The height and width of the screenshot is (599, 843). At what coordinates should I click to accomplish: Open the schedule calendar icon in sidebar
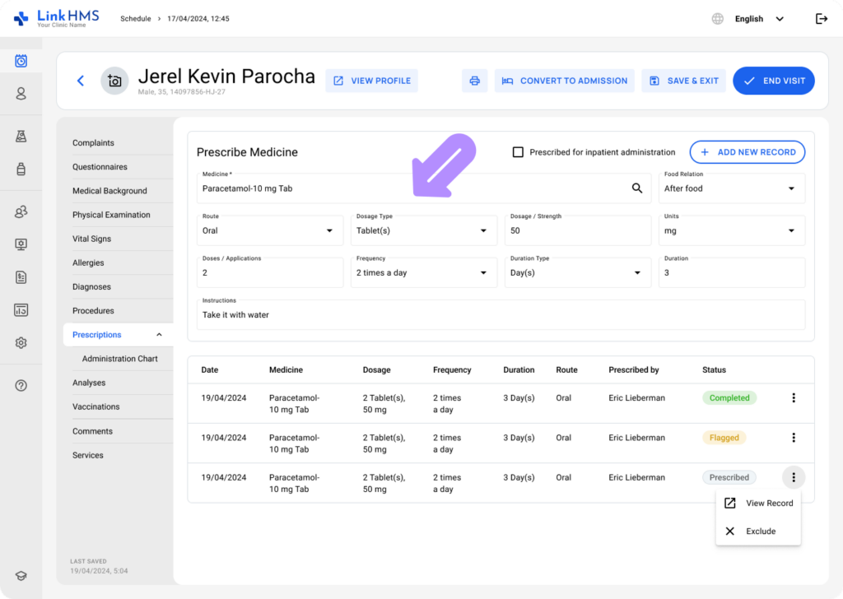coord(21,61)
